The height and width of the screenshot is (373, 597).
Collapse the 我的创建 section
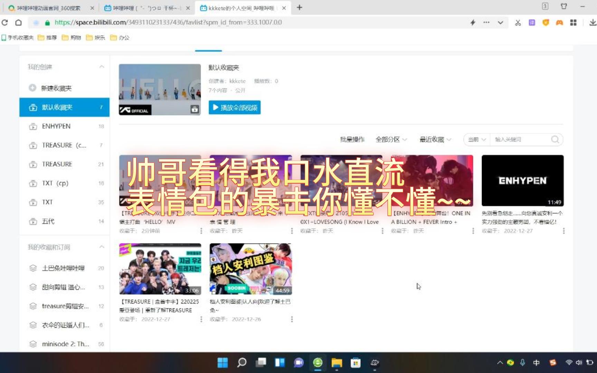(102, 67)
